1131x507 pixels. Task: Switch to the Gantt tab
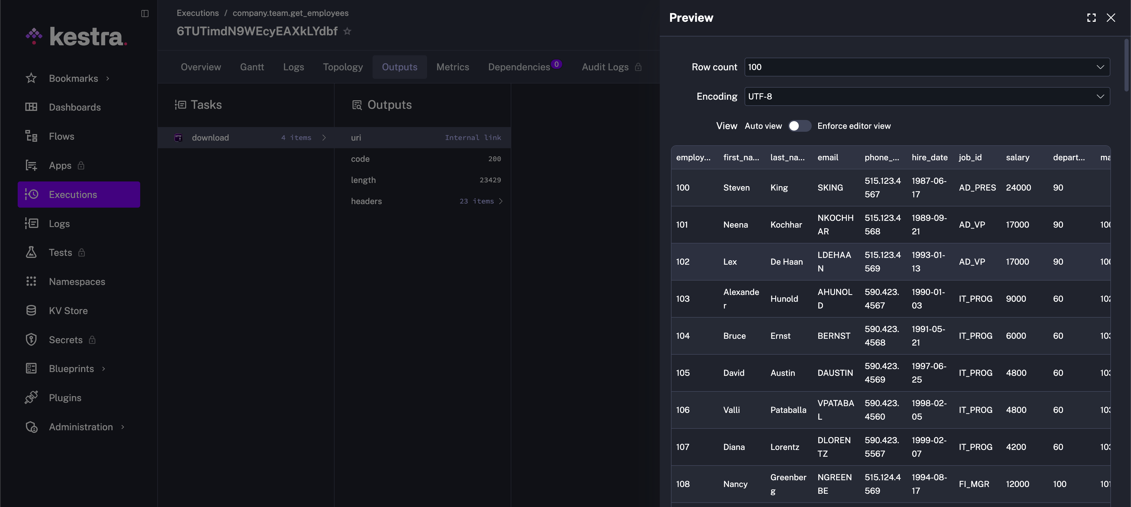(x=252, y=67)
